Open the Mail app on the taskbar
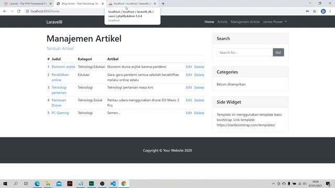Viewport: 335px width, 188px height. pos(59,183)
